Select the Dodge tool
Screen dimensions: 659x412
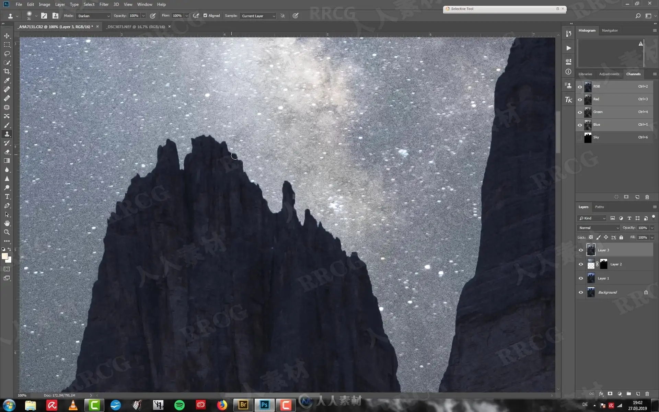click(7, 187)
